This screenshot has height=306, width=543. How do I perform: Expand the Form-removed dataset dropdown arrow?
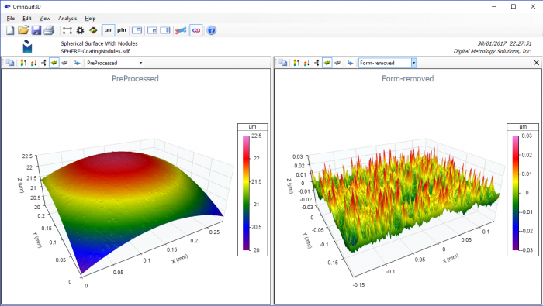(413, 63)
